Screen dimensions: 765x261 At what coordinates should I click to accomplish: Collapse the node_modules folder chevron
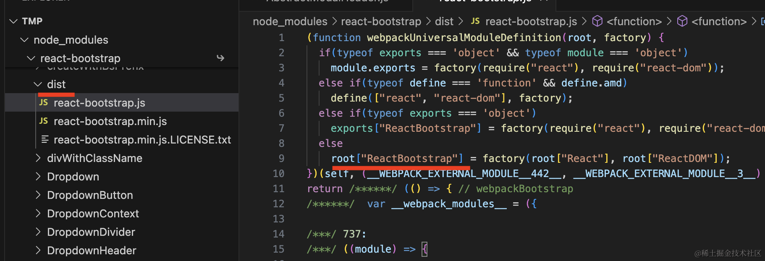[24, 40]
